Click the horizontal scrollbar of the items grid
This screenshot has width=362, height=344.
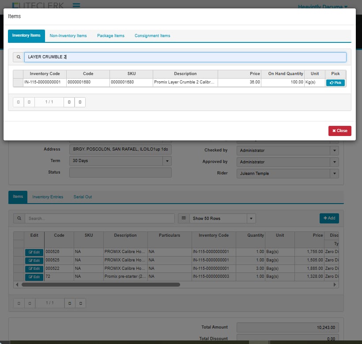point(101,285)
